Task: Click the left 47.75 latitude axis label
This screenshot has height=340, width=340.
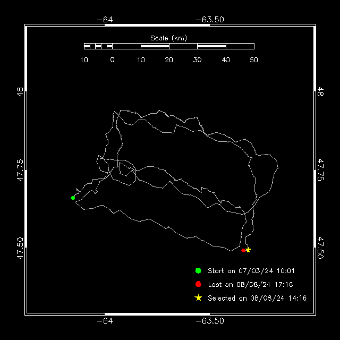Action: (x=20, y=170)
